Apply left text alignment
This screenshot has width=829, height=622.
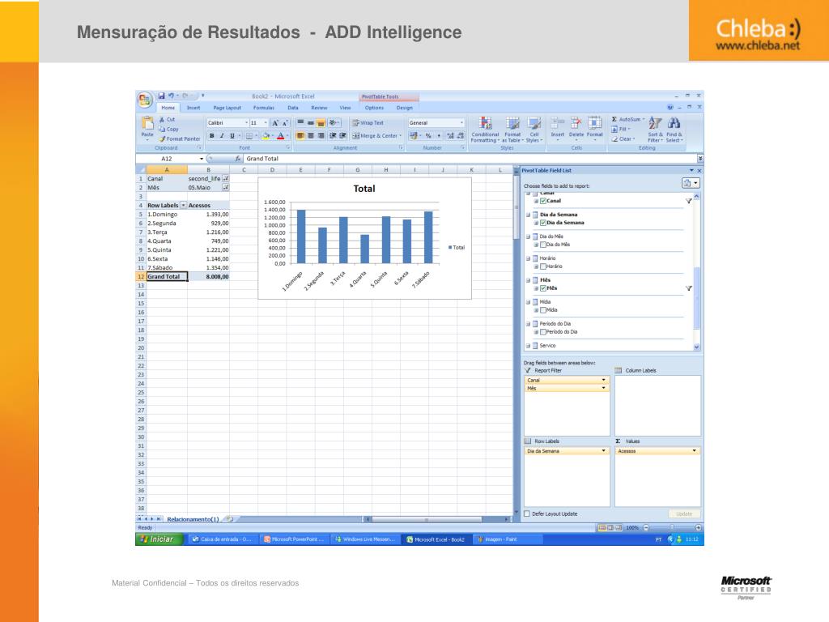[x=300, y=136]
